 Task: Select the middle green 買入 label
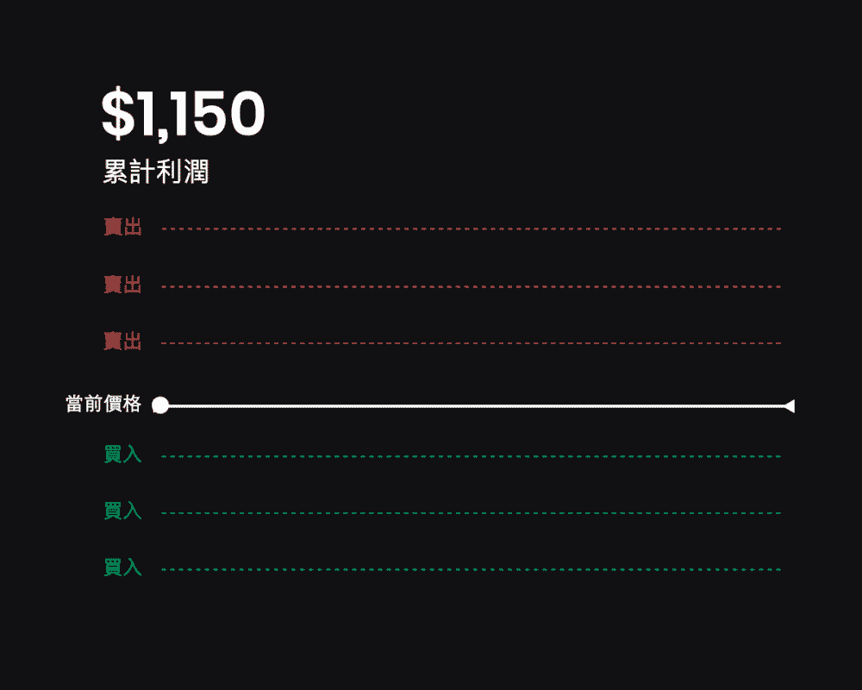coord(122,511)
